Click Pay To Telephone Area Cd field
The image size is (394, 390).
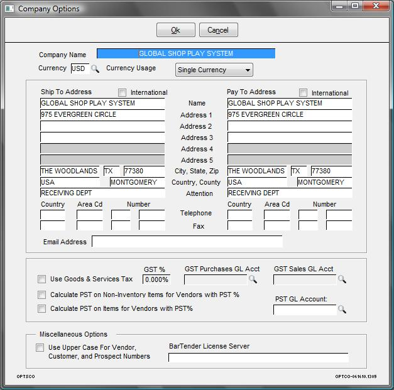pos(277,215)
